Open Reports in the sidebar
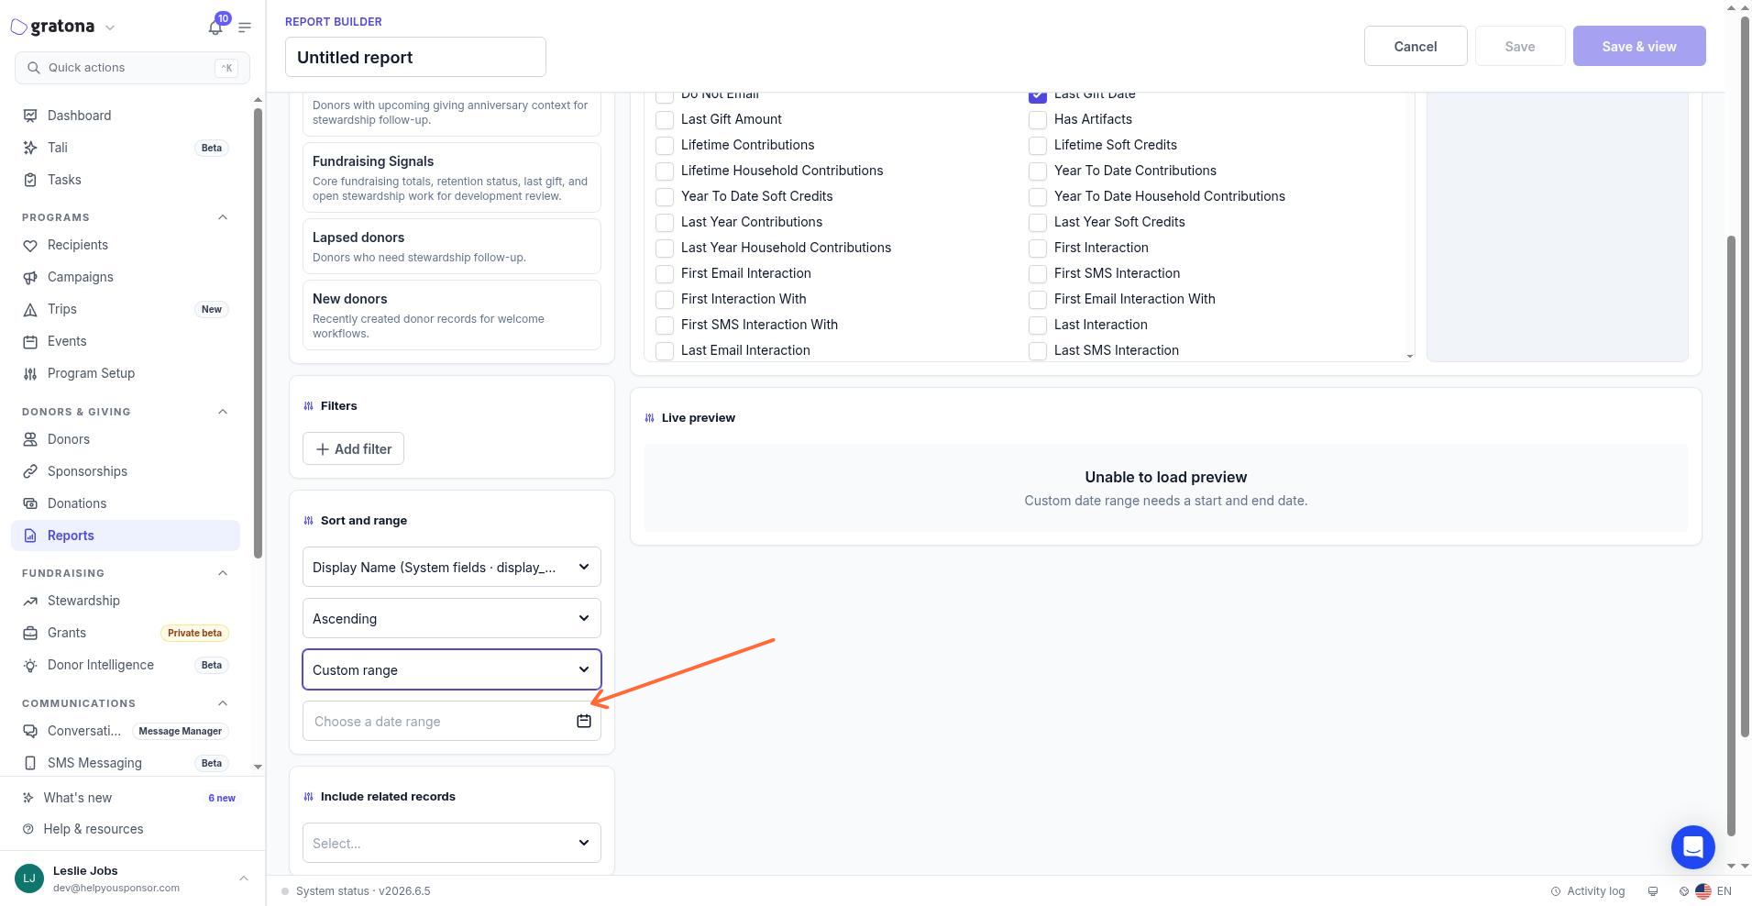1752x906 pixels. [126, 536]
